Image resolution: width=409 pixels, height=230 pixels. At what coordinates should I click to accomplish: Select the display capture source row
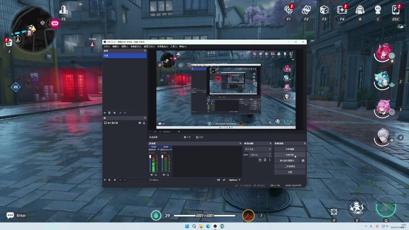tap(124, 123)
